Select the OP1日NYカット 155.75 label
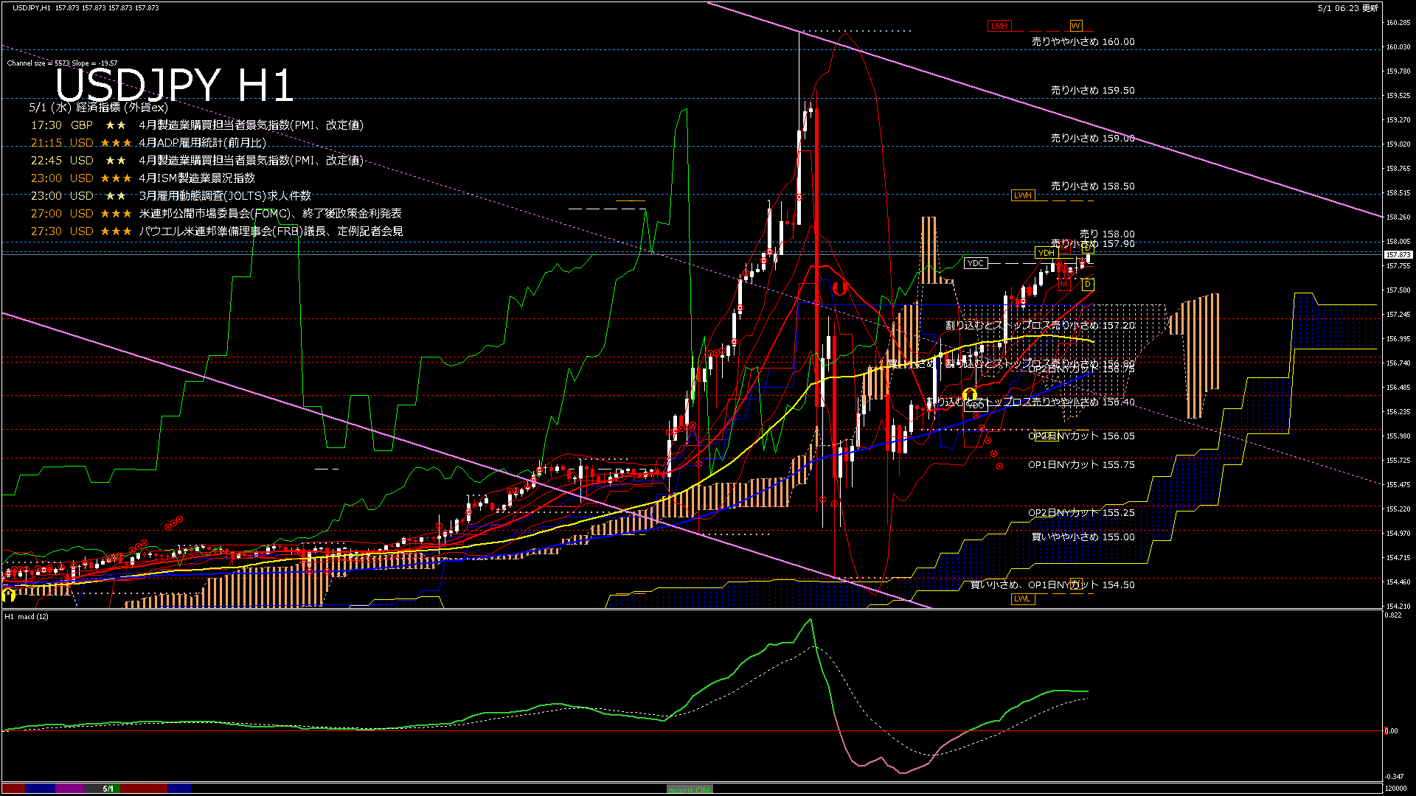Screen dimensions: 1416x796 [x=1081, y=465]
